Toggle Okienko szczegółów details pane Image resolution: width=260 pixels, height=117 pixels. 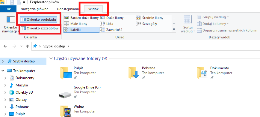40,28
